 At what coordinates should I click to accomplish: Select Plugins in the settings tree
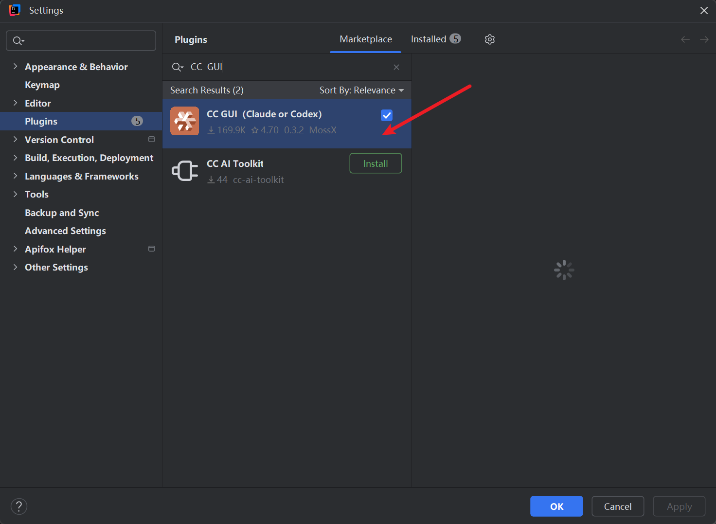tap(81, 121)
